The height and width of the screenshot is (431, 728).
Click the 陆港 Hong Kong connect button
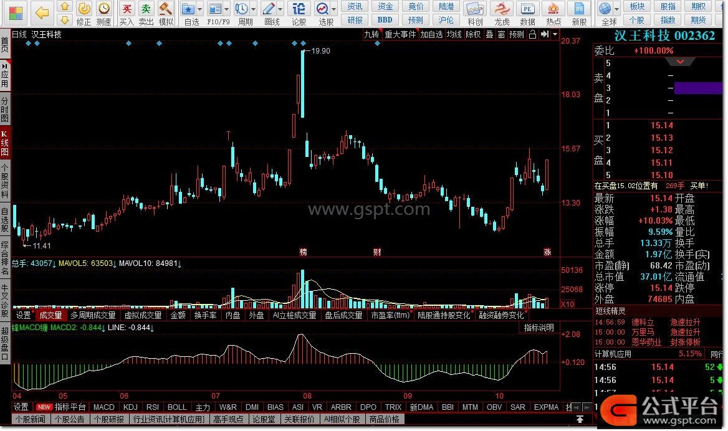tap(447, 6)
